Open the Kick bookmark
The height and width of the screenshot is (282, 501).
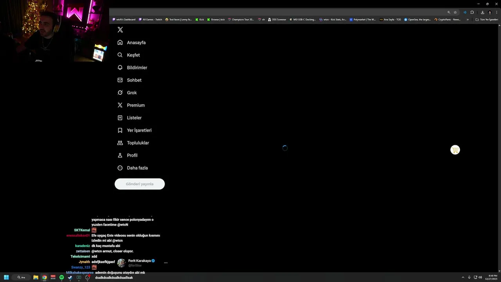click(x=200, y=19)
